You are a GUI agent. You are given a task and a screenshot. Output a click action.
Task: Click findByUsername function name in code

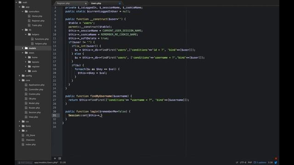click(x=101, y=96)
